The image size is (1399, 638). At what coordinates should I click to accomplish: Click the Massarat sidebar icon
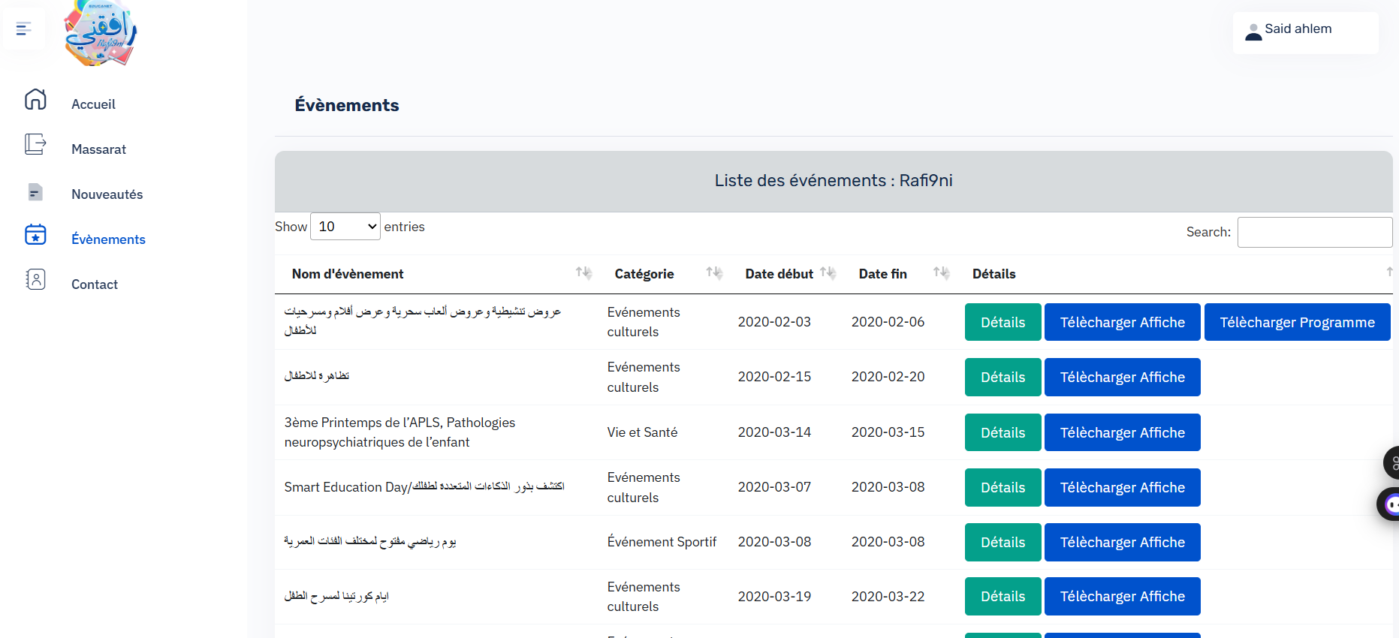click(35, 144)
